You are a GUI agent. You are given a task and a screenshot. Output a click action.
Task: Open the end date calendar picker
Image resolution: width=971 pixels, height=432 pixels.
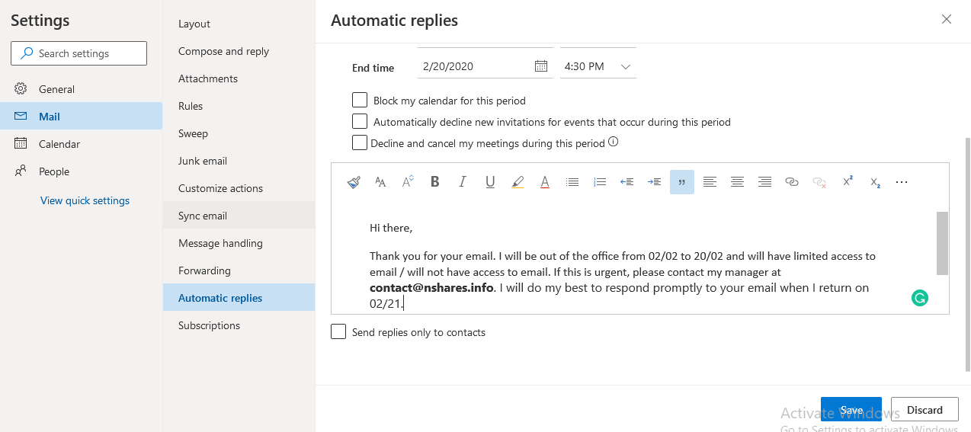tap(541, 66)
